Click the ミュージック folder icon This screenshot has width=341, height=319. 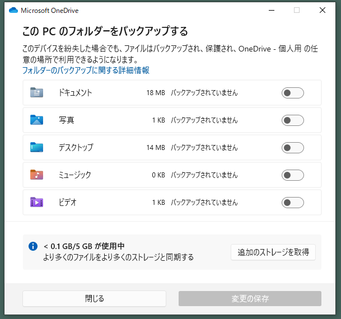36,175
